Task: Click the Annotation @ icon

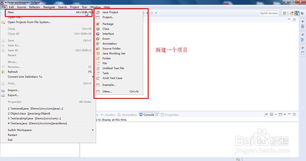Action: (98, 44)
